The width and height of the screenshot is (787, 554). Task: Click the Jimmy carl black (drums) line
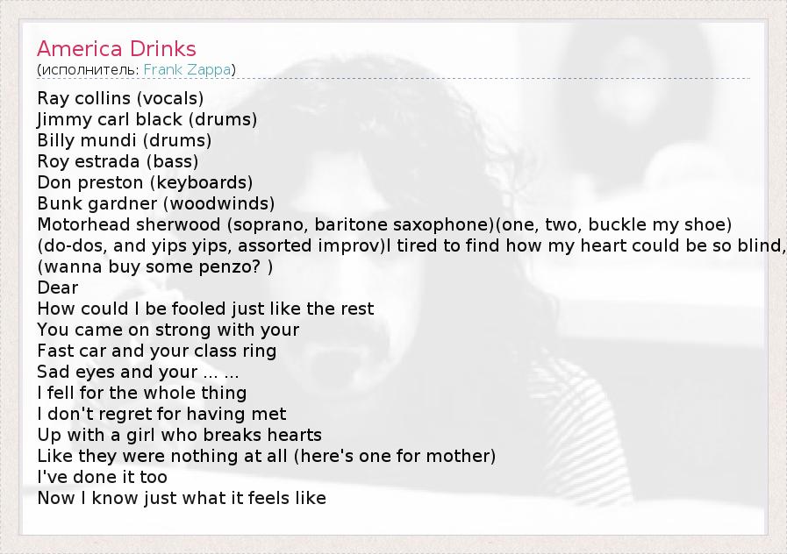147,119
